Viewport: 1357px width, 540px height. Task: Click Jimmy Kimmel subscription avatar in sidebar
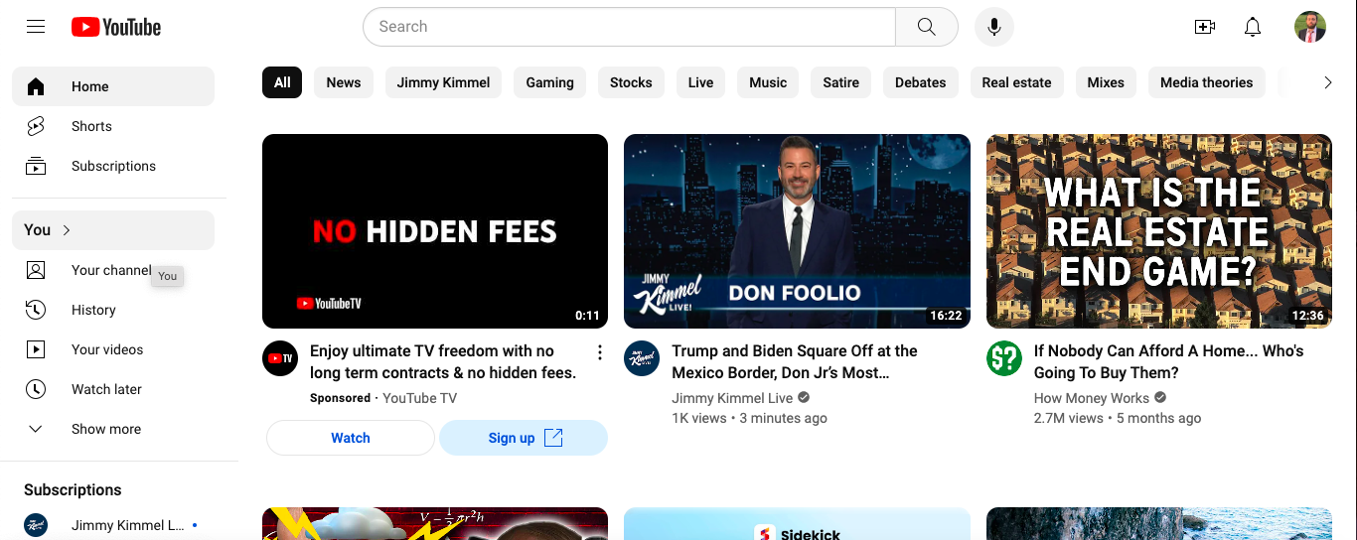pos(36,525)
